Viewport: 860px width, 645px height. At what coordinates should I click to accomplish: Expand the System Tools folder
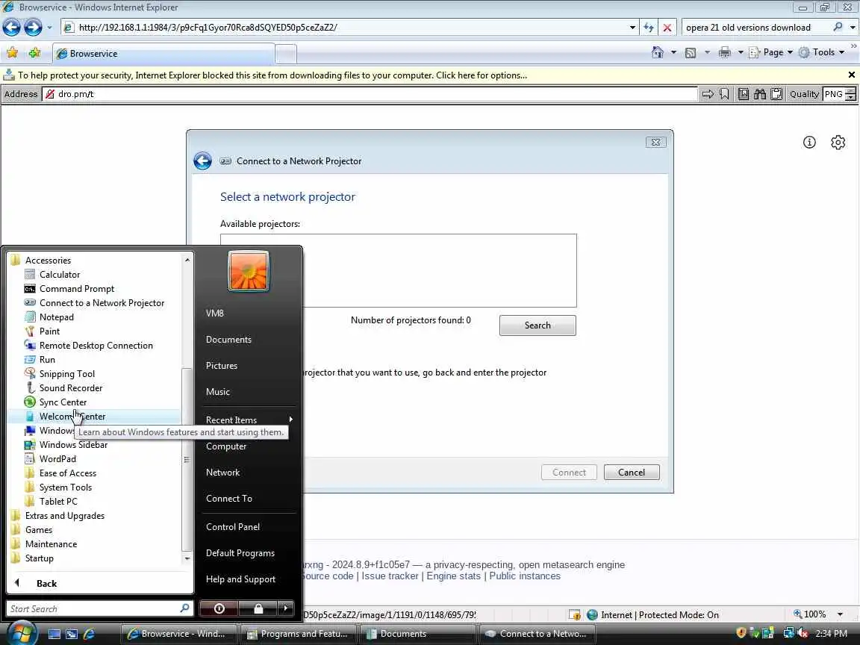(65, 487)
